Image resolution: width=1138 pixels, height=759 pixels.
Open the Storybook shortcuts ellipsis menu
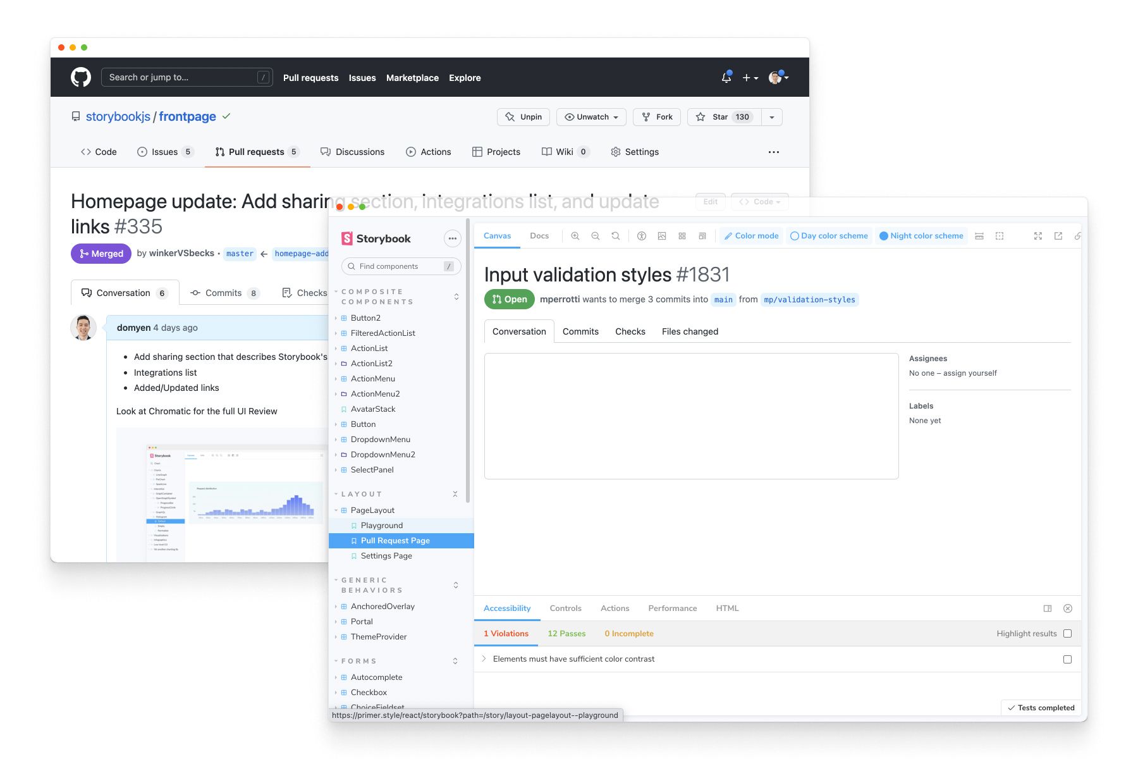pyautogui.click(x=452, y=238)
